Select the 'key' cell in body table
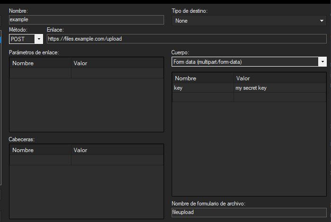Viewport: 331px width, 222px height. pos(203,88)
